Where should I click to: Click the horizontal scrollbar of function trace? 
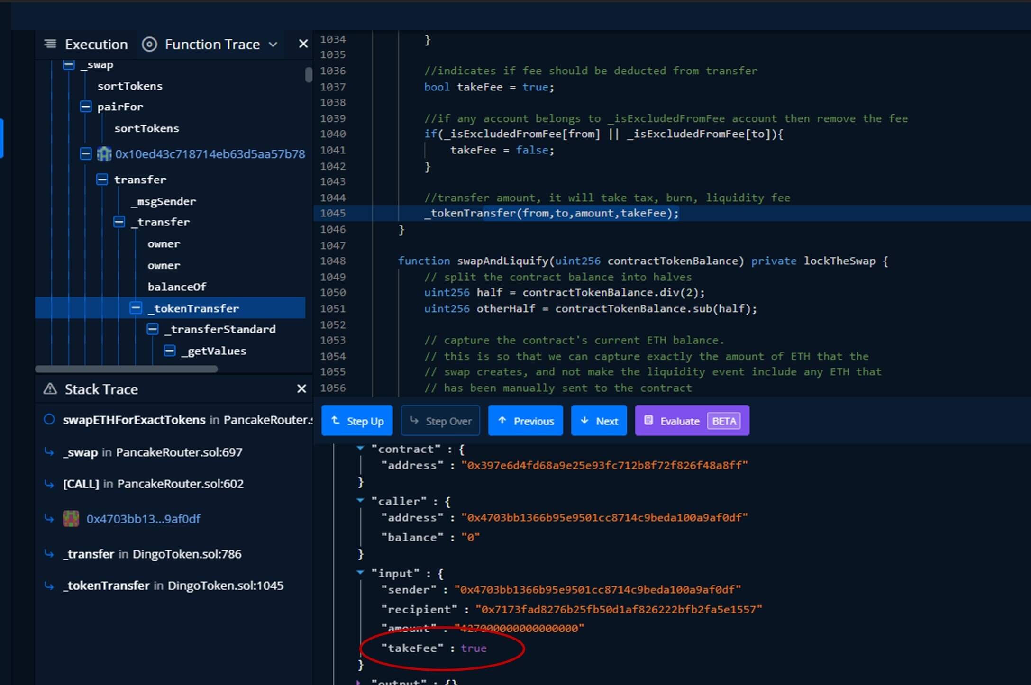tap(127, 369)
